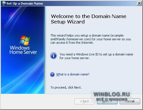This screenshot has height=110, width=143.
Task: Click the disabled Back button
Action: click(x=85, y=101)
